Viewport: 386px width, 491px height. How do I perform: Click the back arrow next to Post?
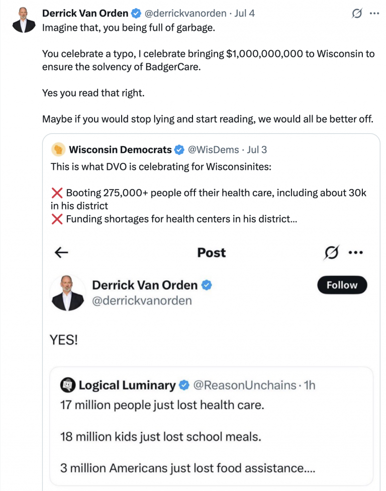(61, 252)
